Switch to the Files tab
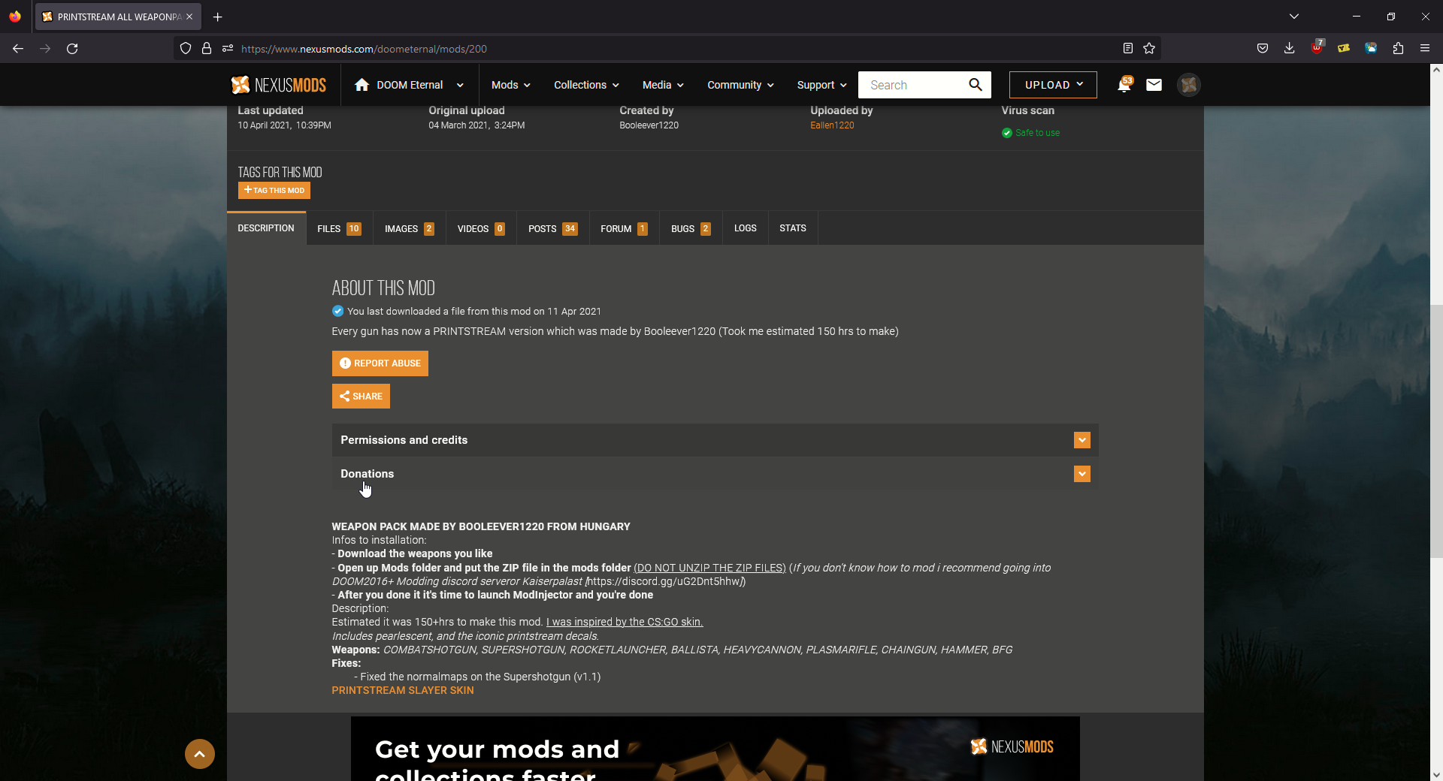Screen dimensions: 1443x781 (x=339, y=228)
